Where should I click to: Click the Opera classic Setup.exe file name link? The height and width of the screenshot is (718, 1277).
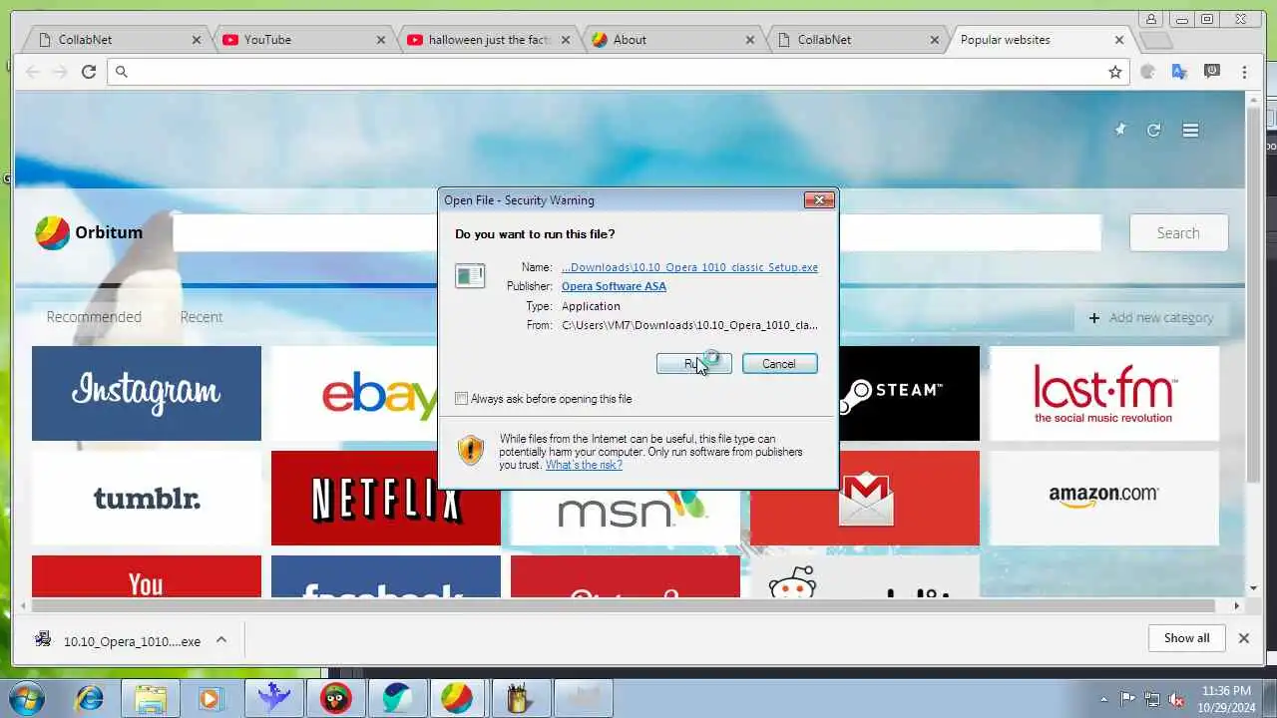coord(689,267)
